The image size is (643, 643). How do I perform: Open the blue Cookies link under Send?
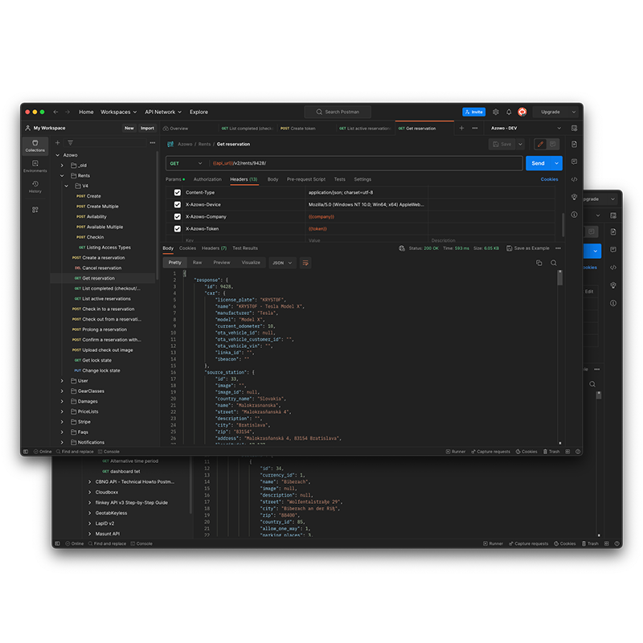point(549,179)
